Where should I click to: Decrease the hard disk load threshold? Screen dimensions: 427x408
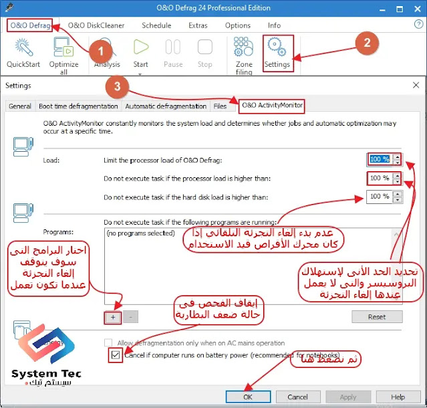pyautogui.click(x=398, y=200)
